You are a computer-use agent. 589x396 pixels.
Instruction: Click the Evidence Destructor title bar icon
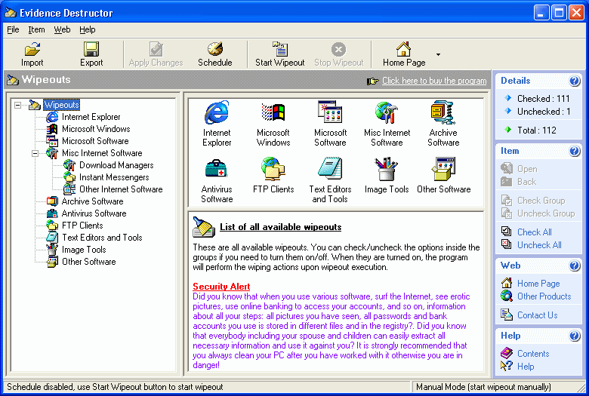10,13
